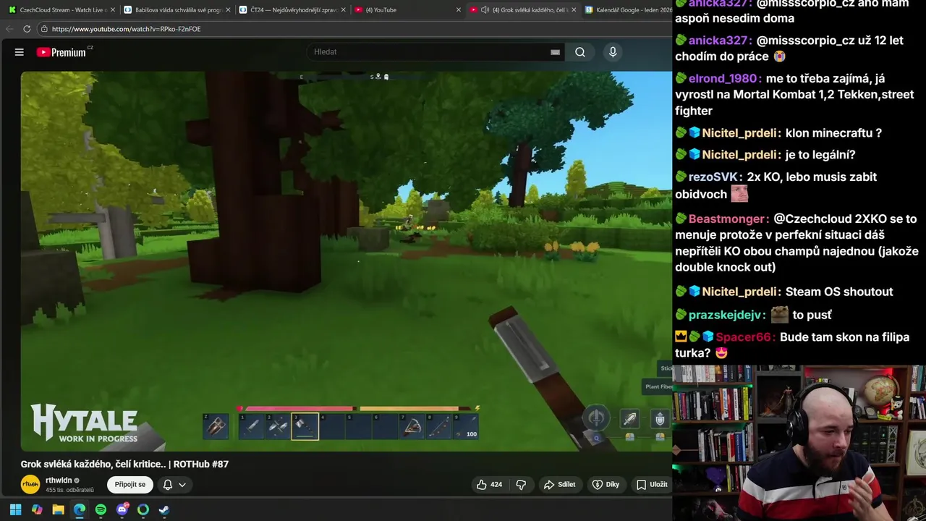Select hotbar slot 8 bow
The width and height of the screenshot is (926, 521).
pyautogui.click(x=439, y=427)
